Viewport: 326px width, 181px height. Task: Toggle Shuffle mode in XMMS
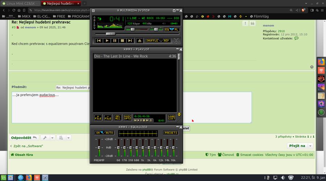pyautogui.click(x=152, y=41)
